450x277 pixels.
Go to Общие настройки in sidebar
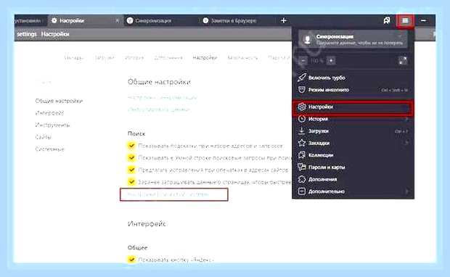click(x=59, y=101)
